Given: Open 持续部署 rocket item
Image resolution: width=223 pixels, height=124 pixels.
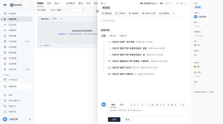Looking at the screenshot, I should point(17,36).
